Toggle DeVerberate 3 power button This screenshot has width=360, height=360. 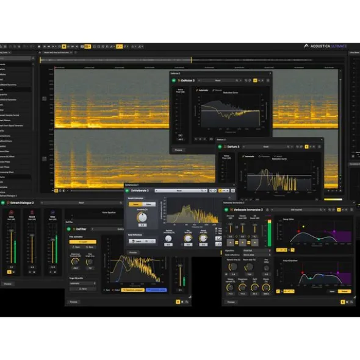[127, 191]
